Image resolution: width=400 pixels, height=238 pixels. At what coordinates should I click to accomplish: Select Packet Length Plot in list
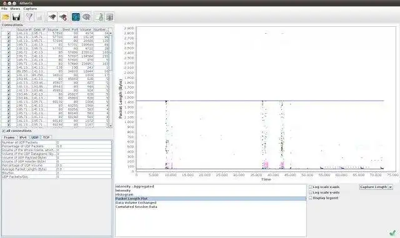click(x=211, y=199)
